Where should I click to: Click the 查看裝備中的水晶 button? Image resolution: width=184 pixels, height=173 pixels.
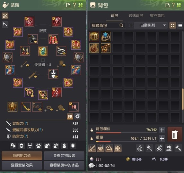(x=64, y=165)
